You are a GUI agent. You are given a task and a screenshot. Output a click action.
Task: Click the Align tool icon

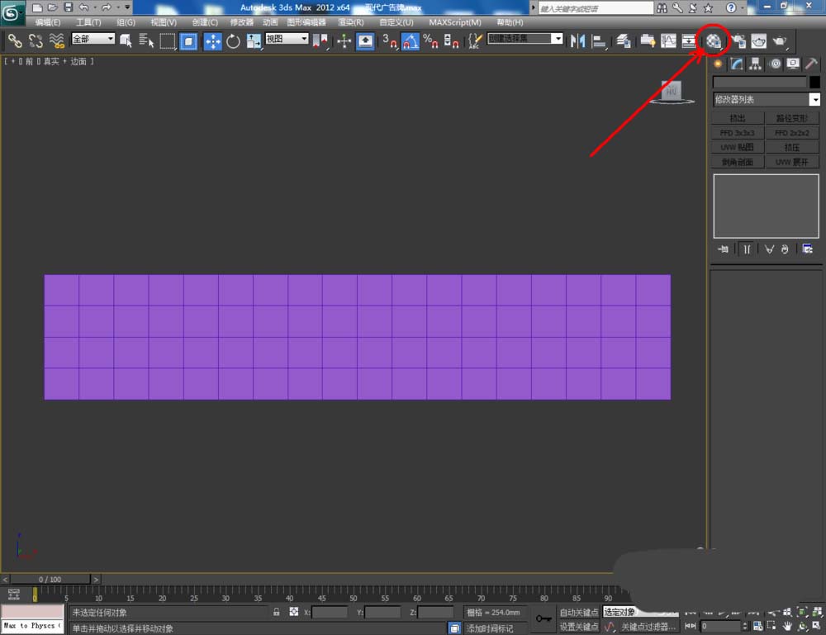click(x=598, y=41)
